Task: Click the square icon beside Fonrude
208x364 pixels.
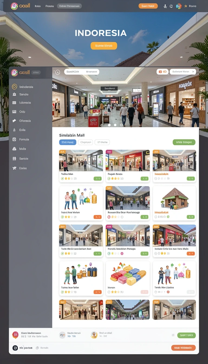Action: (x=14, y=139)
